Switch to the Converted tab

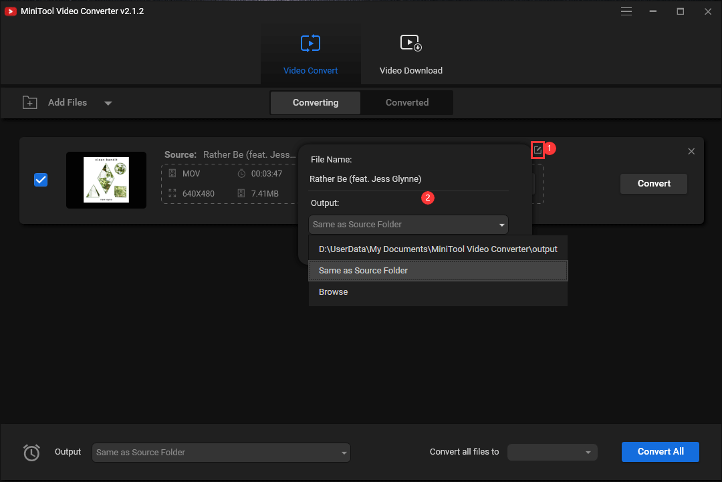click(x=407, y=103)
